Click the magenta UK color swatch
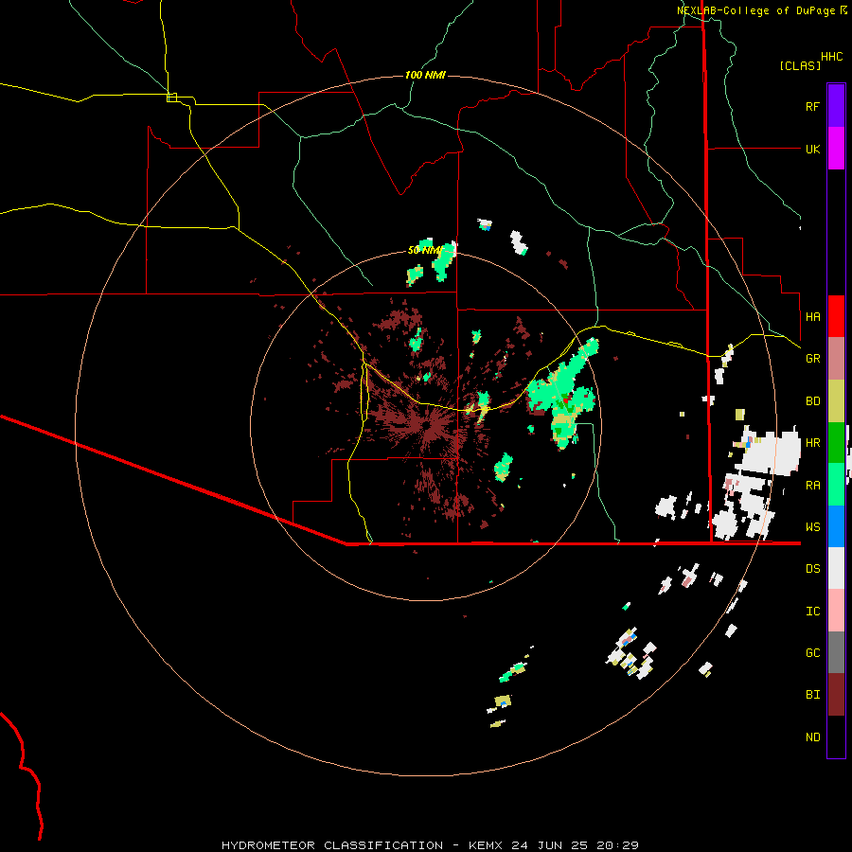 click(836, 149)
